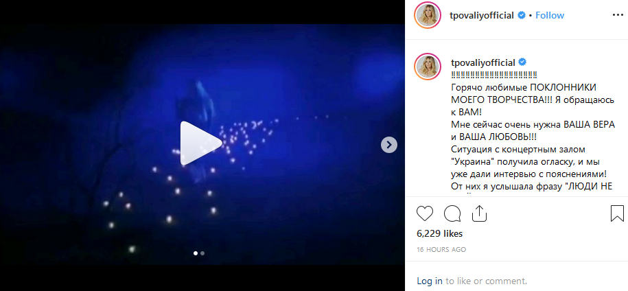
Task: Open the three-dot more options menu
Action: tap(618, 15)
